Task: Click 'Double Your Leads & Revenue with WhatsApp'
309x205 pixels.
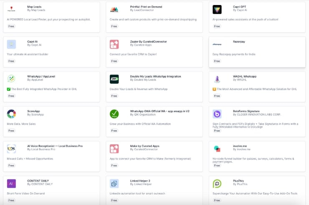Action: 139,89
